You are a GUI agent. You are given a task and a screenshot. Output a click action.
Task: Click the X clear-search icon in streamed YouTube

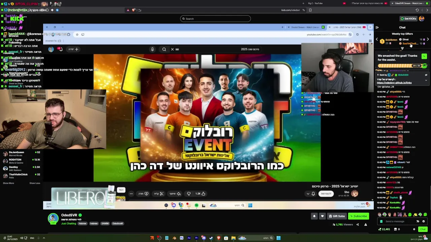(x=172, y=49)
